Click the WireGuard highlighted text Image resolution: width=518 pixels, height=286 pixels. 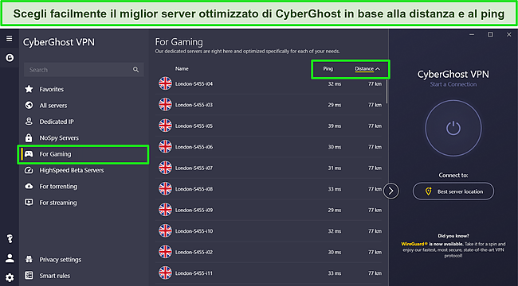pyautogui.click(x=414, y=244)
